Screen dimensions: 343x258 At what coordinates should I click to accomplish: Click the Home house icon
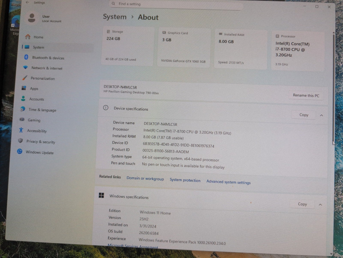tap(28, 37)
